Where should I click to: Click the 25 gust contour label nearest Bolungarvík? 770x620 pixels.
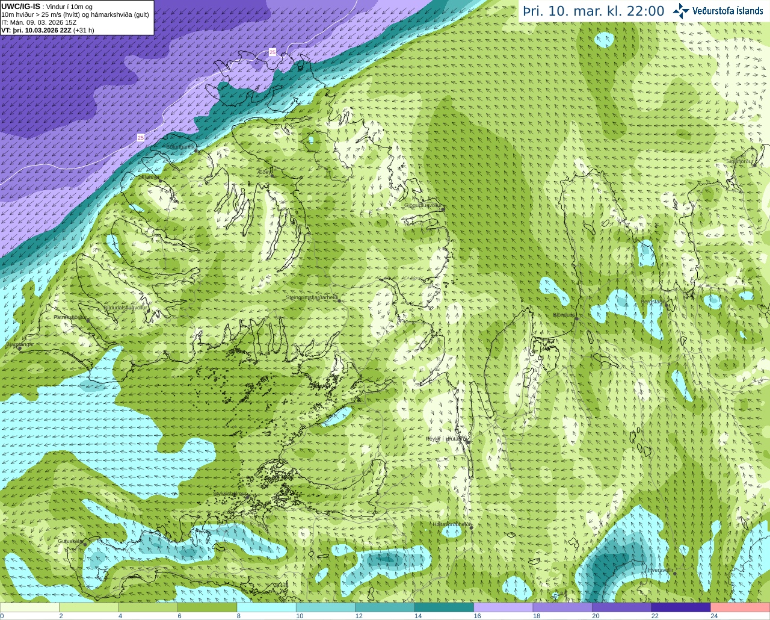[141, 138]
